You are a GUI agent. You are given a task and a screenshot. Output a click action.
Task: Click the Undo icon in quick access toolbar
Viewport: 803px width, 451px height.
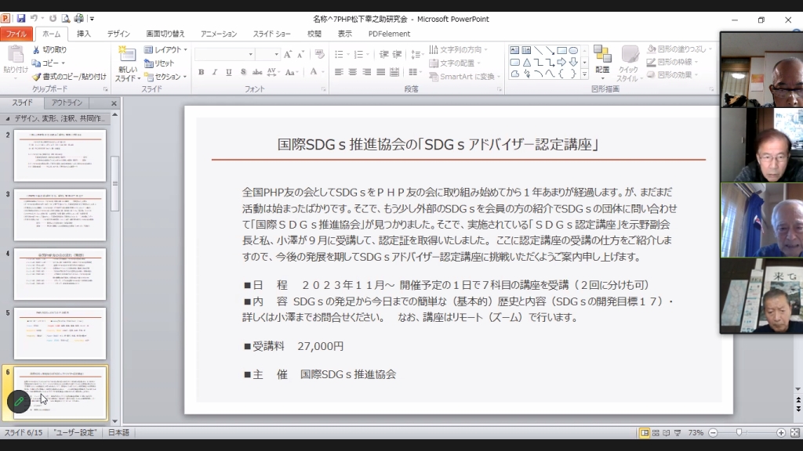pyautogui.click(x=35, y=19)
